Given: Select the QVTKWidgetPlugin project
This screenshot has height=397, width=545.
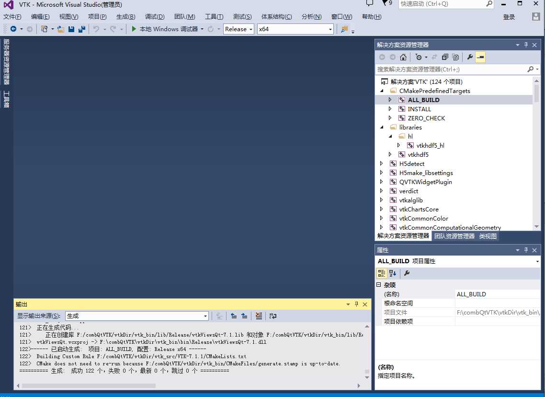Looking at the screenshot, I should coord(425,182).
